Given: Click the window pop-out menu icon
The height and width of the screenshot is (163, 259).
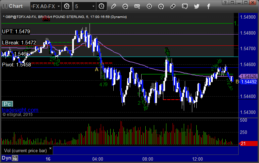Looking at the screenshot, I should (232, 2).
